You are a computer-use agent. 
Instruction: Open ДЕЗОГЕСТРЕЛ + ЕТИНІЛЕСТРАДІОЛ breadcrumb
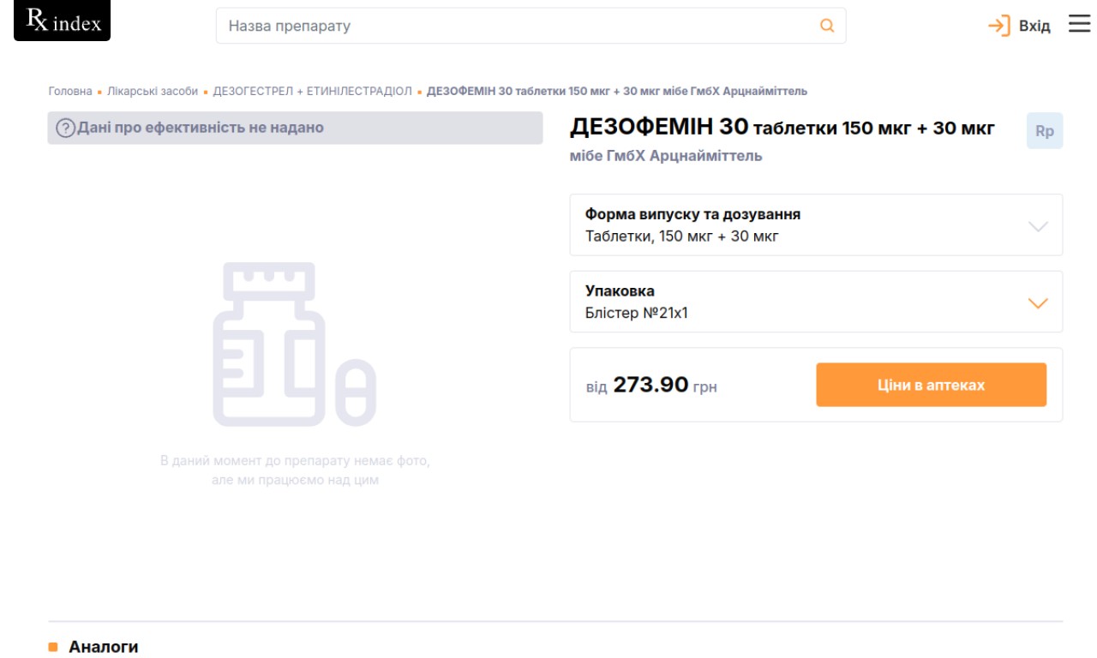click(x=313, y=92)
